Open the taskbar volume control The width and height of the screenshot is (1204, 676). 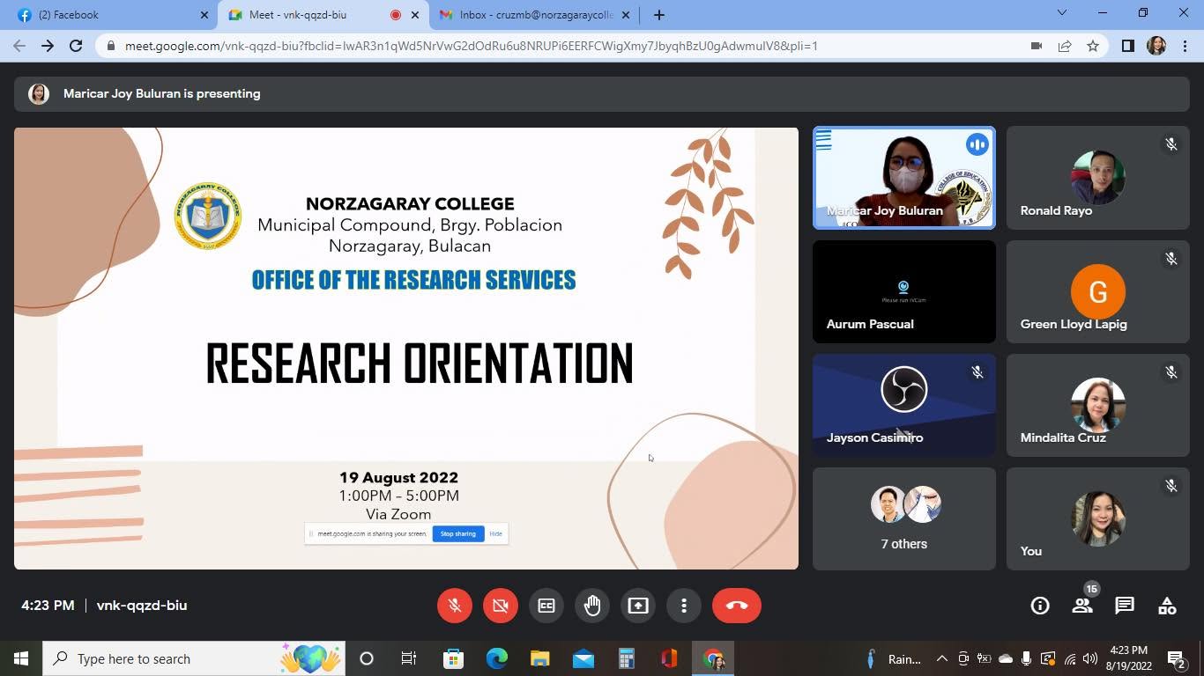click(1090, 658)
